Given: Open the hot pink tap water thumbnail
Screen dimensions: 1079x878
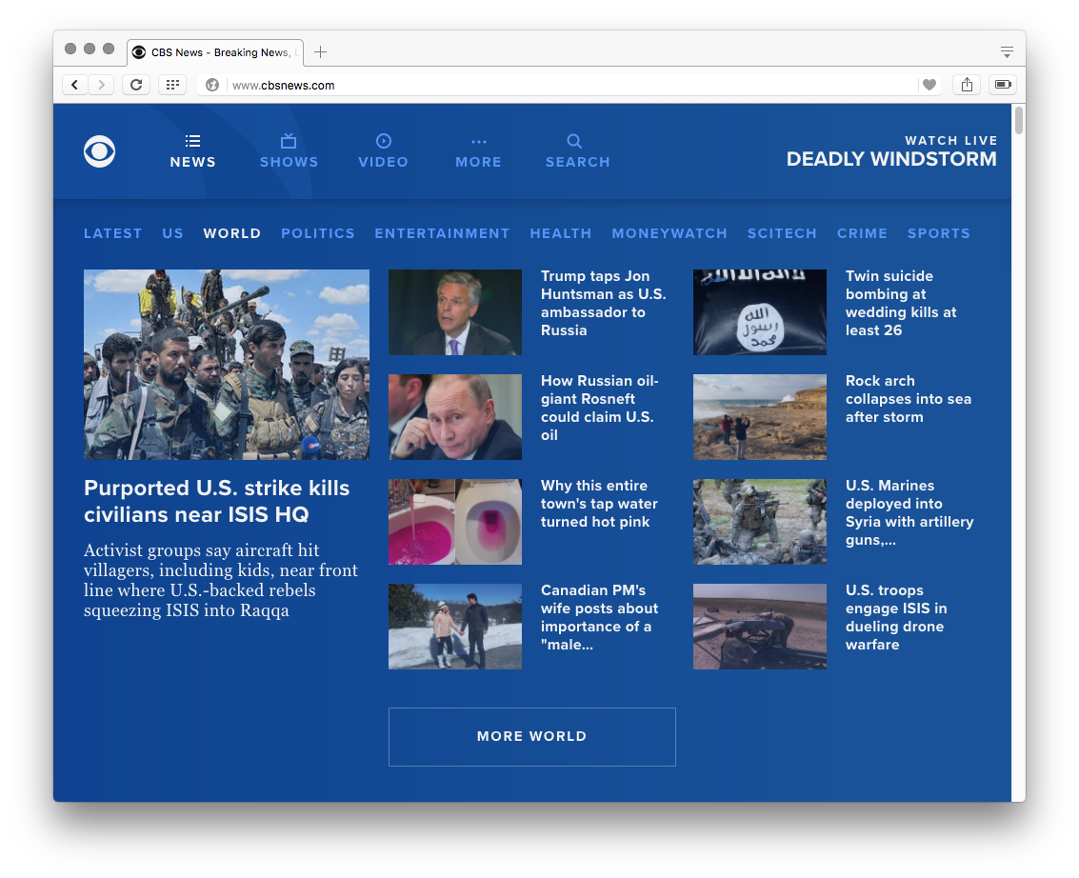Looking at the screenshot, I should 455,522.
